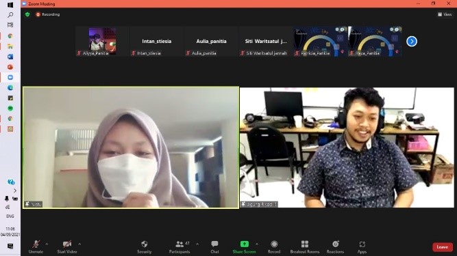Expand share options arrow beside Share Screen
This screenshot has width=457, height=256.
click(257, 244)
